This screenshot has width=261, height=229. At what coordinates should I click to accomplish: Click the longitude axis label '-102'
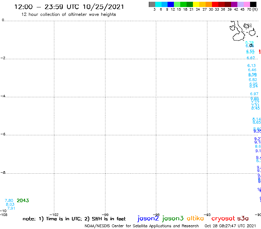(54, 215)
